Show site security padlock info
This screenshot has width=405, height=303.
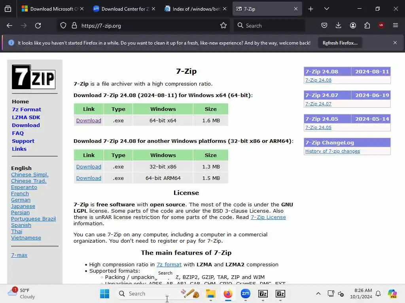tap(74, 26)
